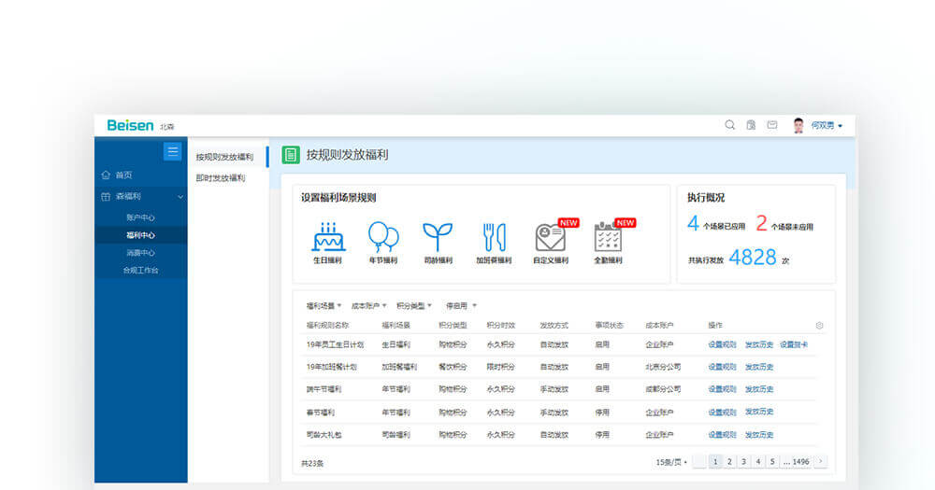Click 发放历史 for 春节福利
The image size is (935, 490).
(x=759, y=412)
